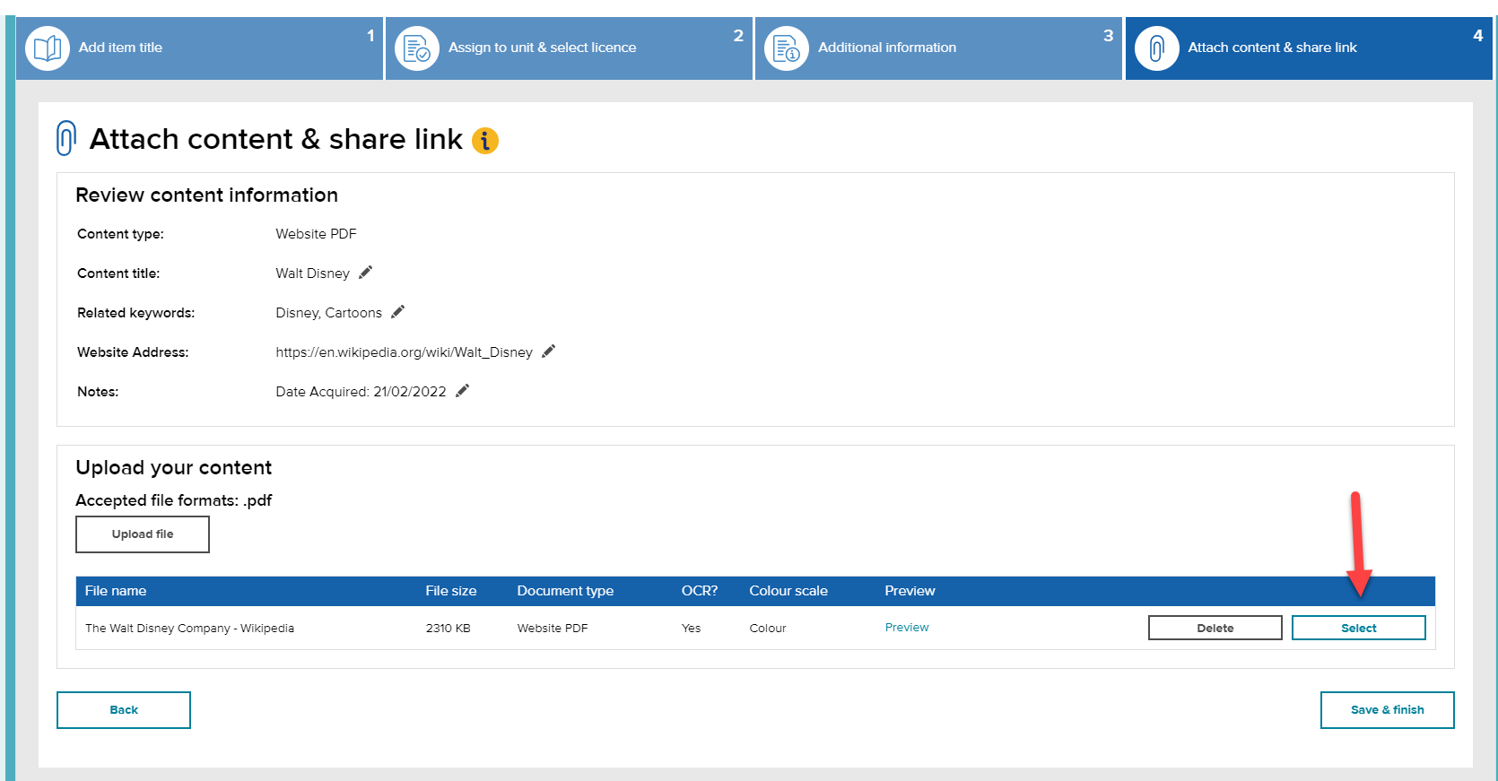Click 'The Walt Disney Company - Wikipedia' file name
The width and height of the screenshot is (1498, 781).
(x=189, y=629)
